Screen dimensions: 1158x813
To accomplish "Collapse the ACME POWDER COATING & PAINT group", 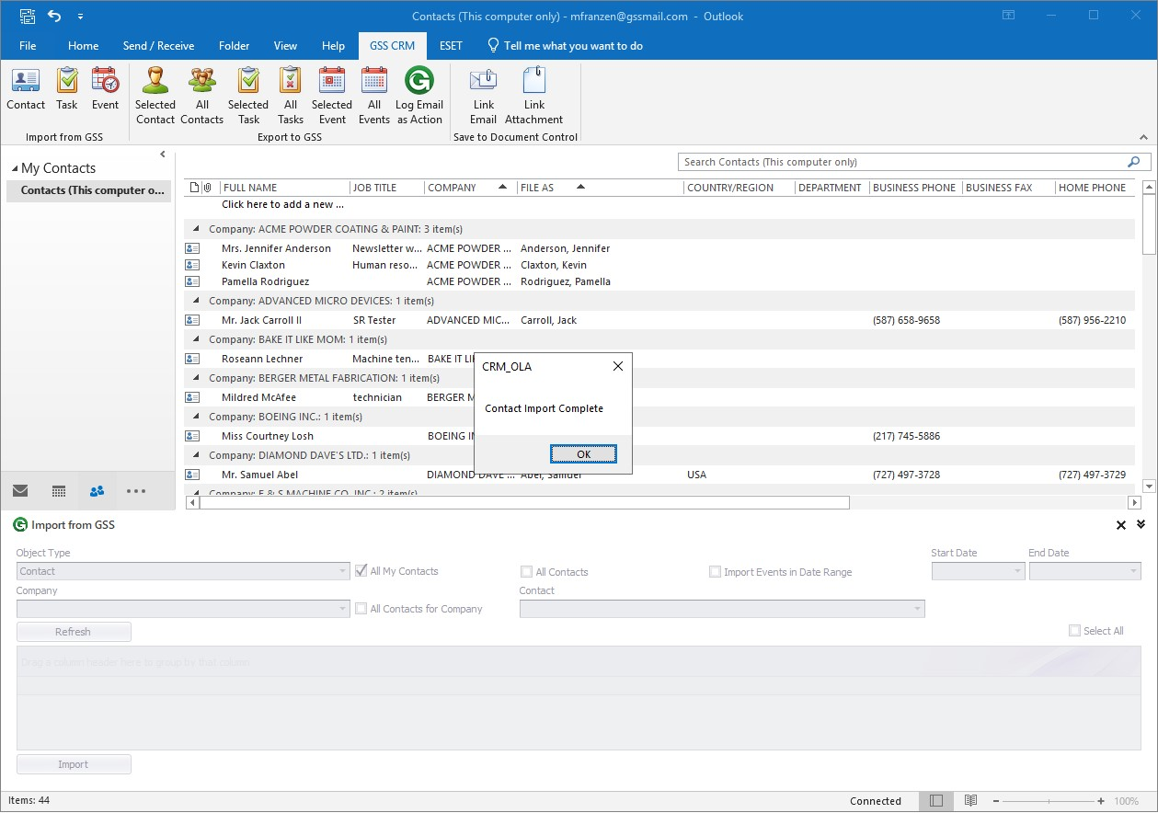I will click(195, 229).
